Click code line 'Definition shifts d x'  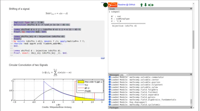42,25
